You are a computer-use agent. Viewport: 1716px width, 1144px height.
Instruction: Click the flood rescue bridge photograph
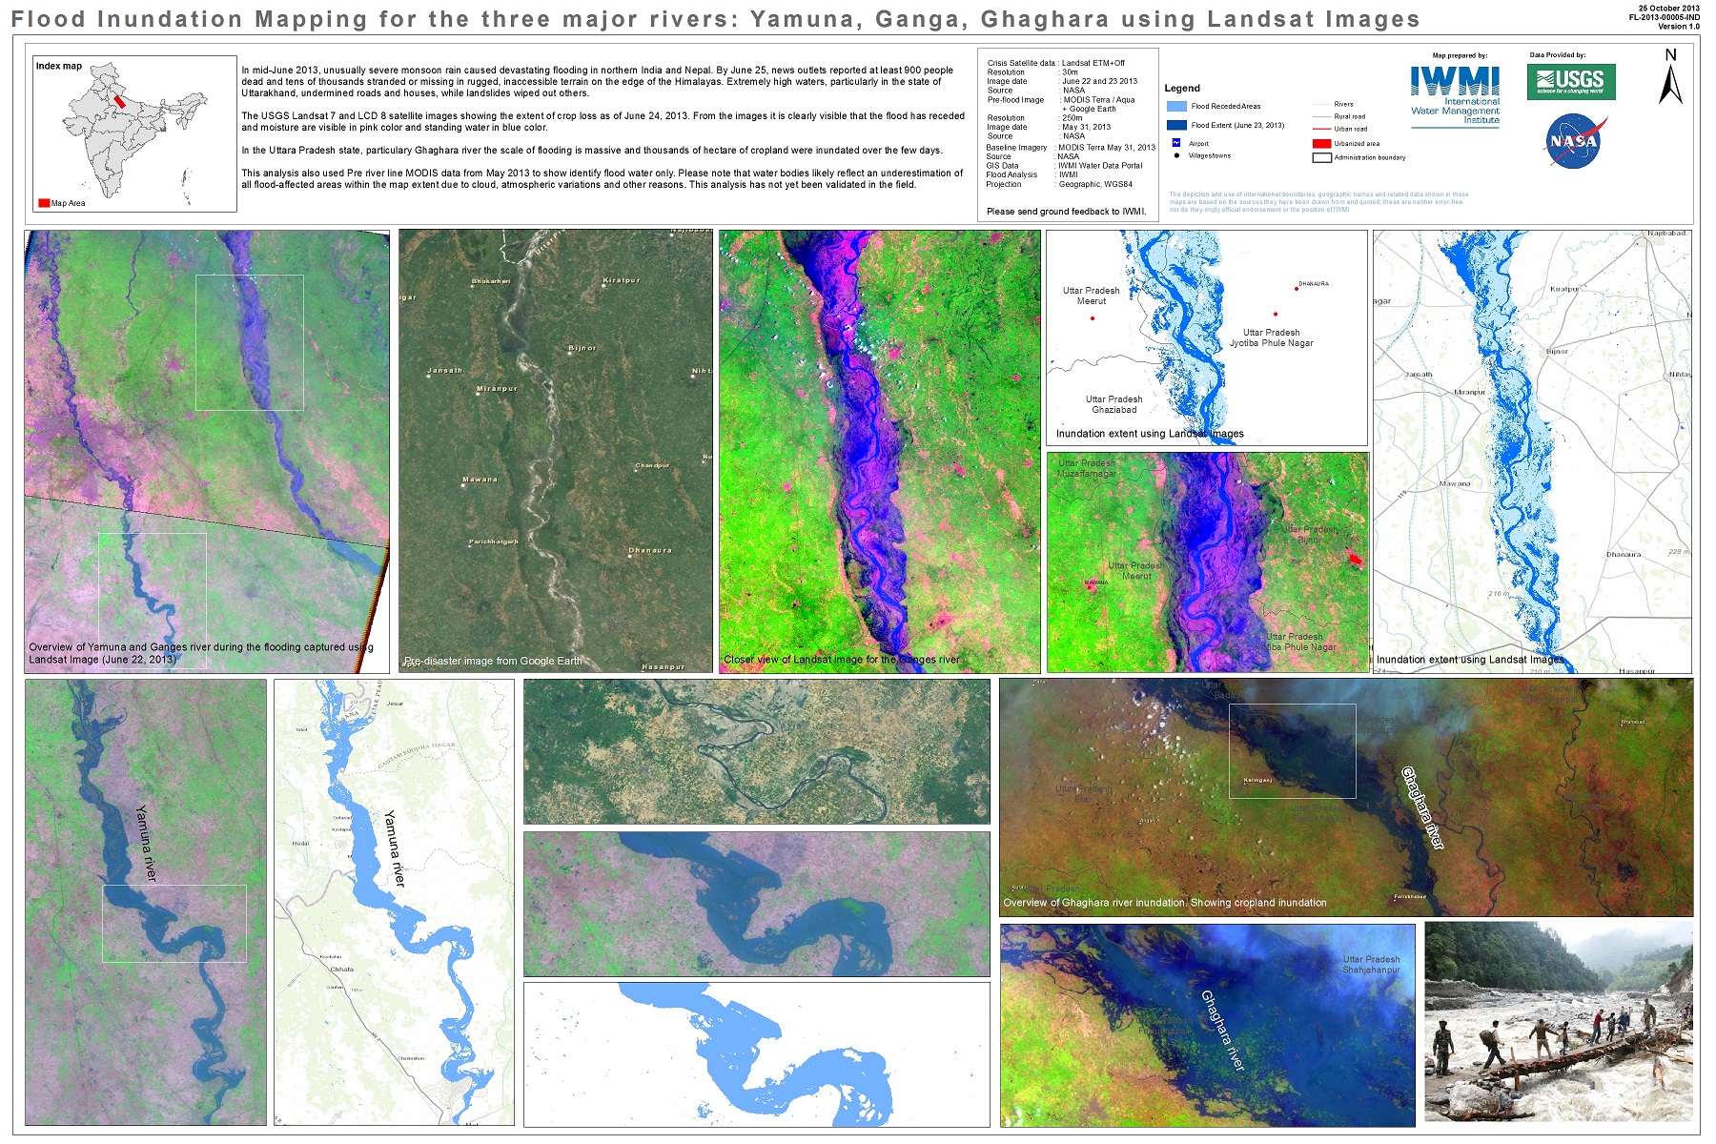[1558, 1021]
